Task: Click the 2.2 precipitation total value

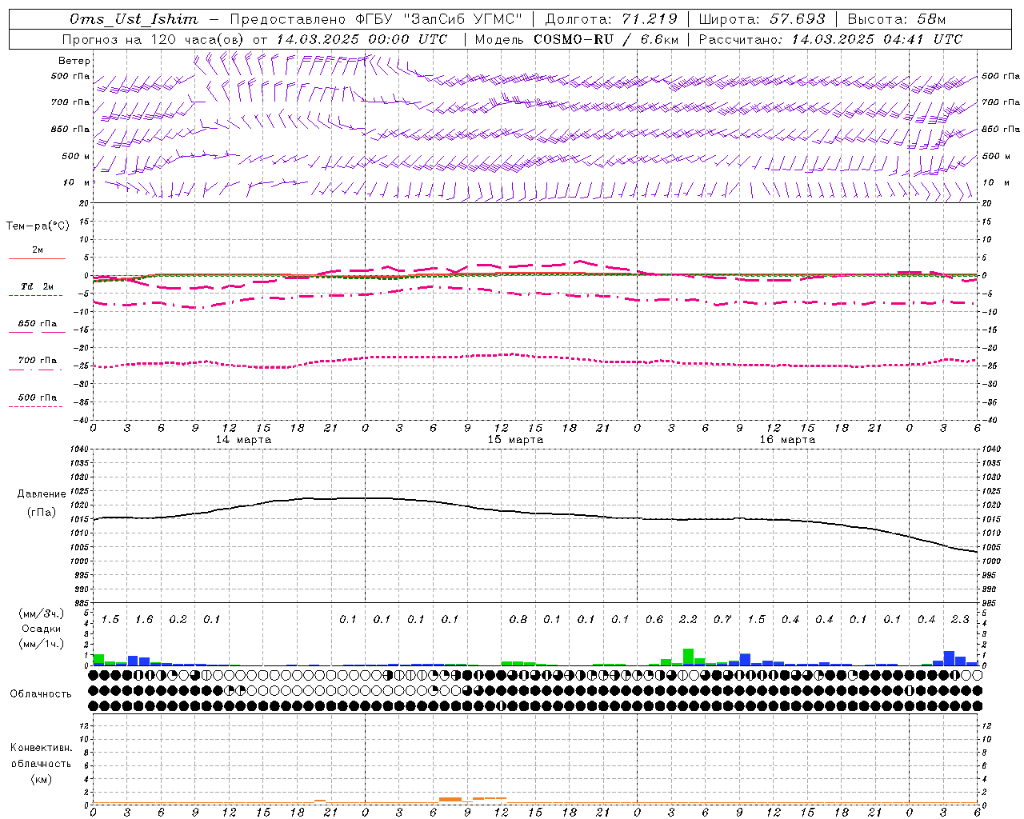Action: pos(688,620)
